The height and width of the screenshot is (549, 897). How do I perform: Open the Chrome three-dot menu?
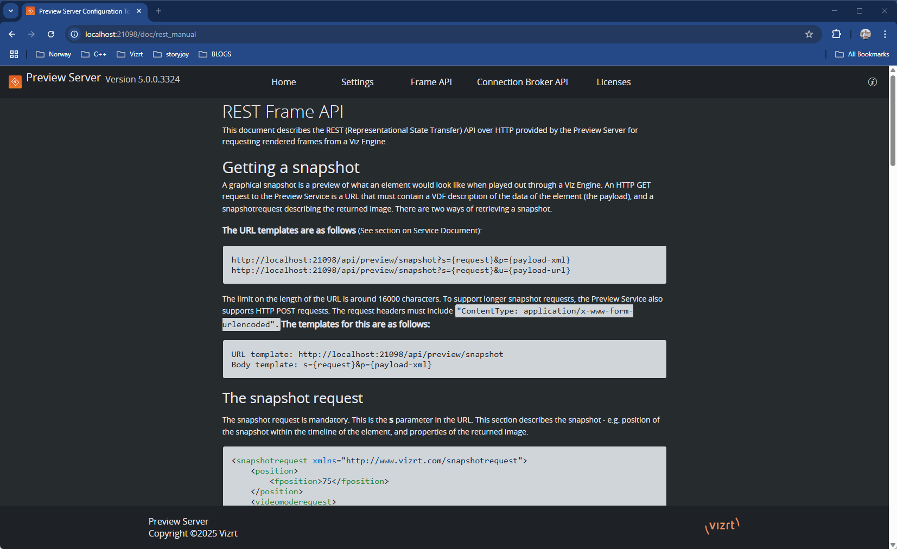click(885, 34)
